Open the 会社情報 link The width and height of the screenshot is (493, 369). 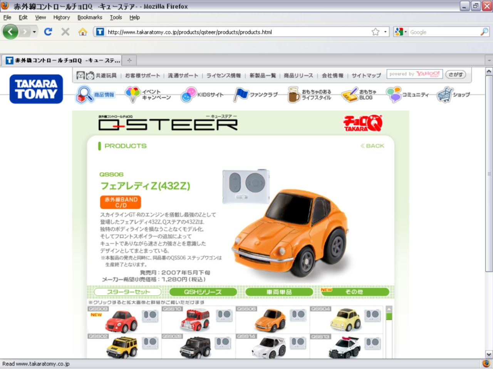[x=332, y=75]
